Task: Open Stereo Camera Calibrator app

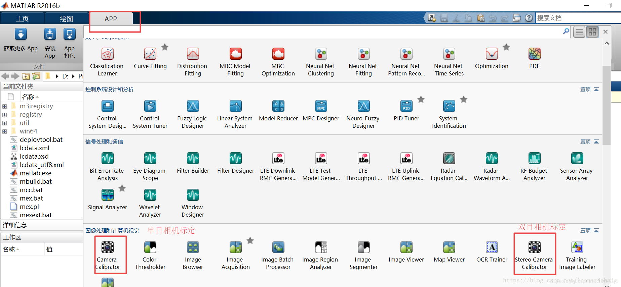Action: click(534, 255)
